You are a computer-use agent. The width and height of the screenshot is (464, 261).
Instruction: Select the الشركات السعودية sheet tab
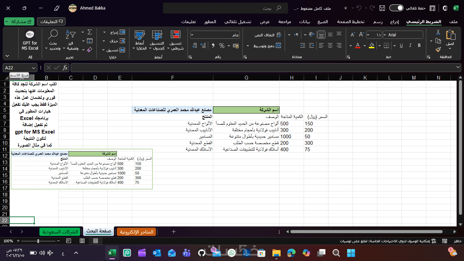click(x=61, y=232)
